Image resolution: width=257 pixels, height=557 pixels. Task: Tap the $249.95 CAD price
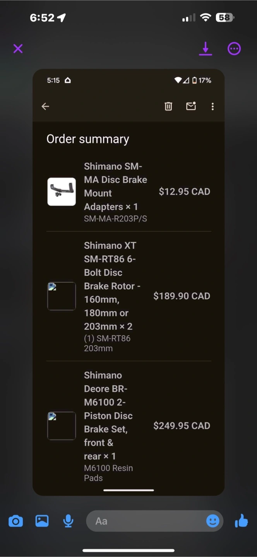[182, 426]
